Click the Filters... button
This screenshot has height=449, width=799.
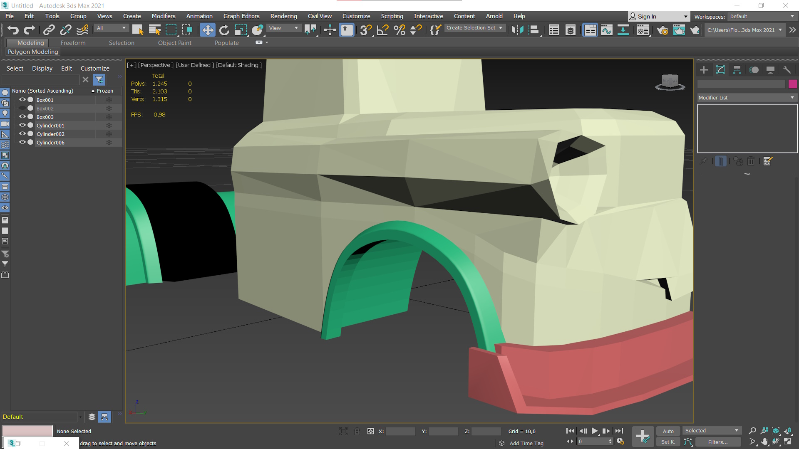tap(718, 442)
